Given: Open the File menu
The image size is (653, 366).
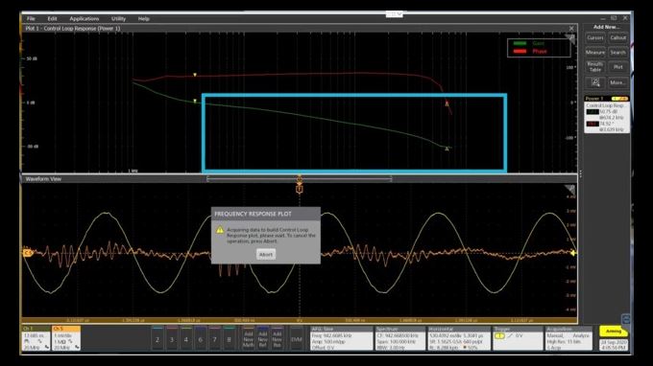Looking at the screenshot, I should point(31,19).
